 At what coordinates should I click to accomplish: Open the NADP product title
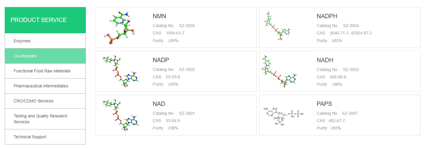(161, 60)
